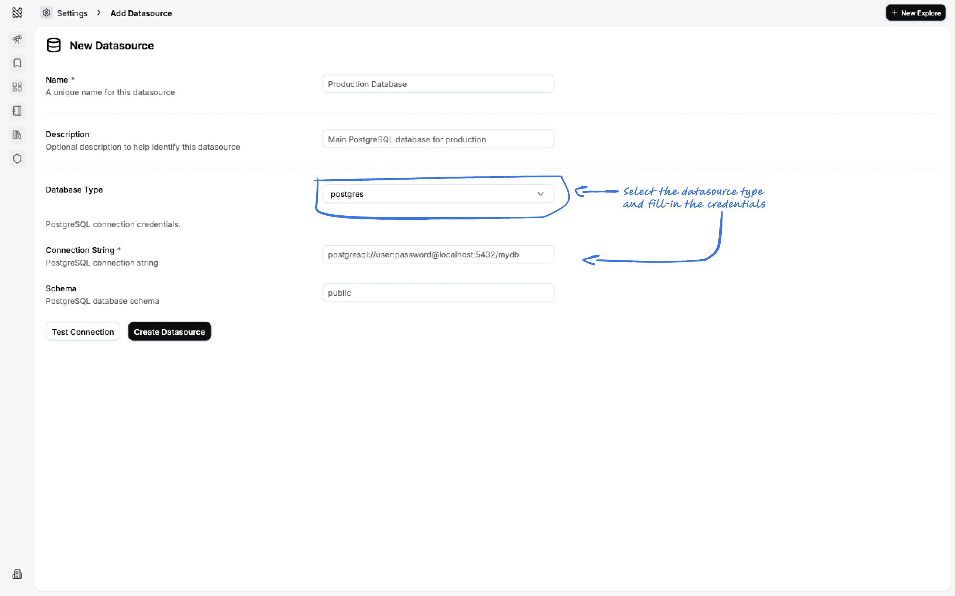Open the bookmark icon in the sidebar
Viewport: 955px width, 596px height.
pyautogui.click(x=17, y=63)
